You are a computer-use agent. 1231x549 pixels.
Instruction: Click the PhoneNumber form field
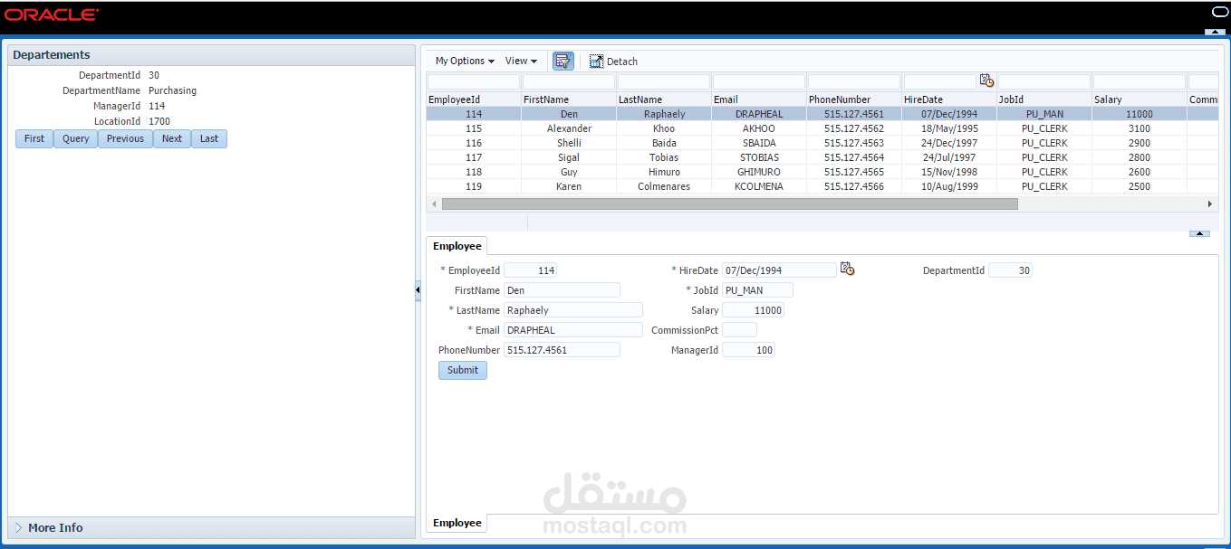[x=562, y=350]
